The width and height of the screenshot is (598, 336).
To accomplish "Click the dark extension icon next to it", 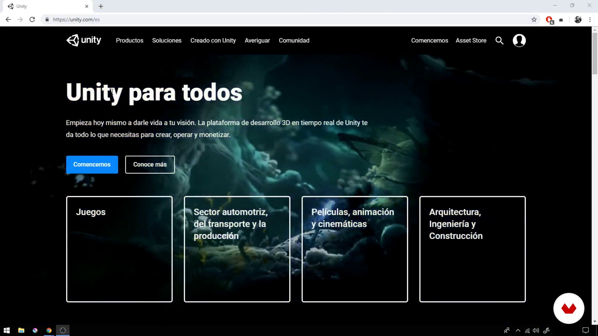I will (561, 20).
